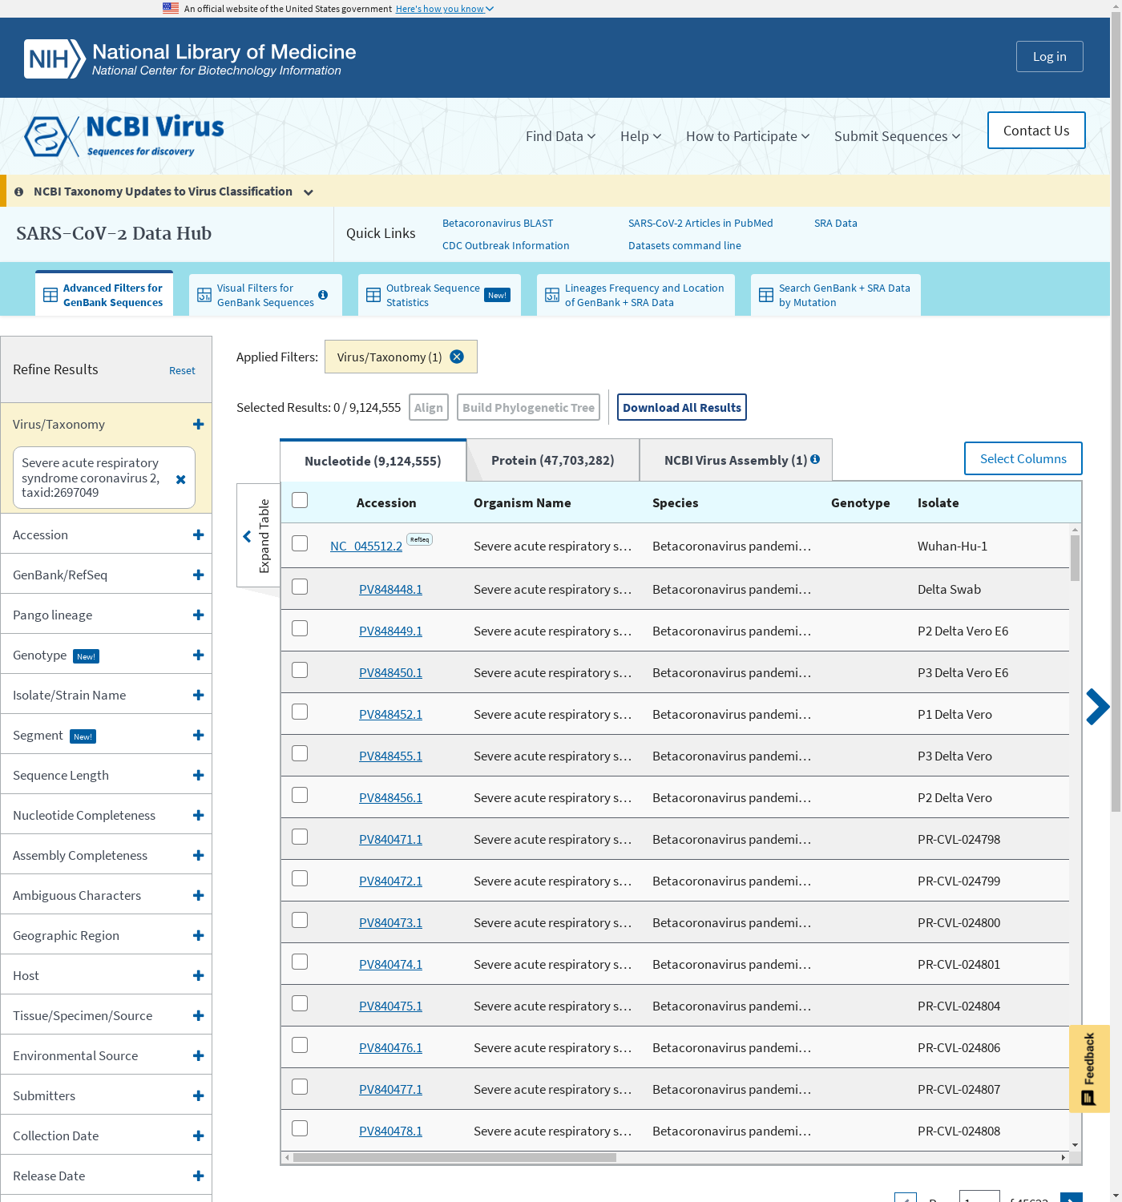Remove Severe acute respiratory syndrome taxid filter
Viewport: 1122px width, 1202px height.
click(x=180, y=479)
